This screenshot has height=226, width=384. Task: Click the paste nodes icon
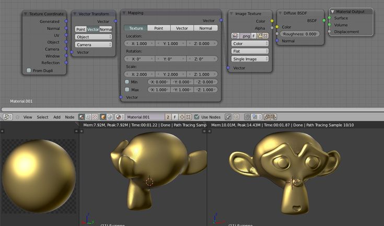pyautogui.click(x=273, y=117)
